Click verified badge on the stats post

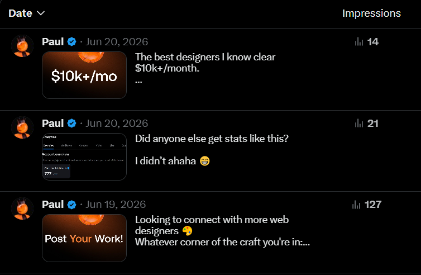pos(71,124)
